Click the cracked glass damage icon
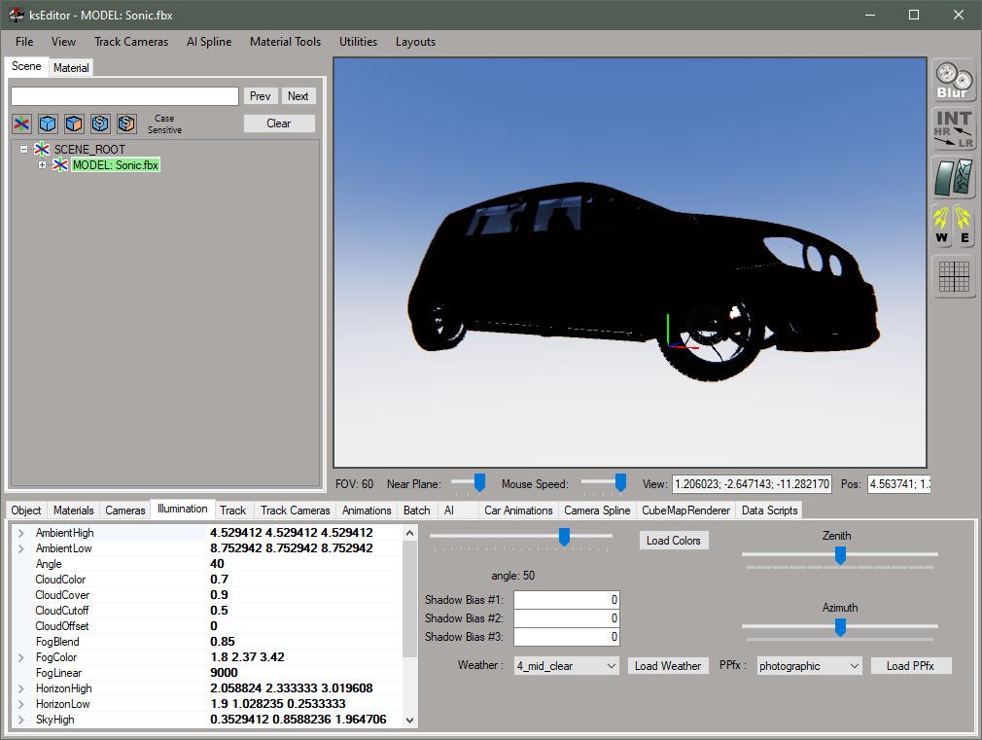 click(x=954, y=177)
